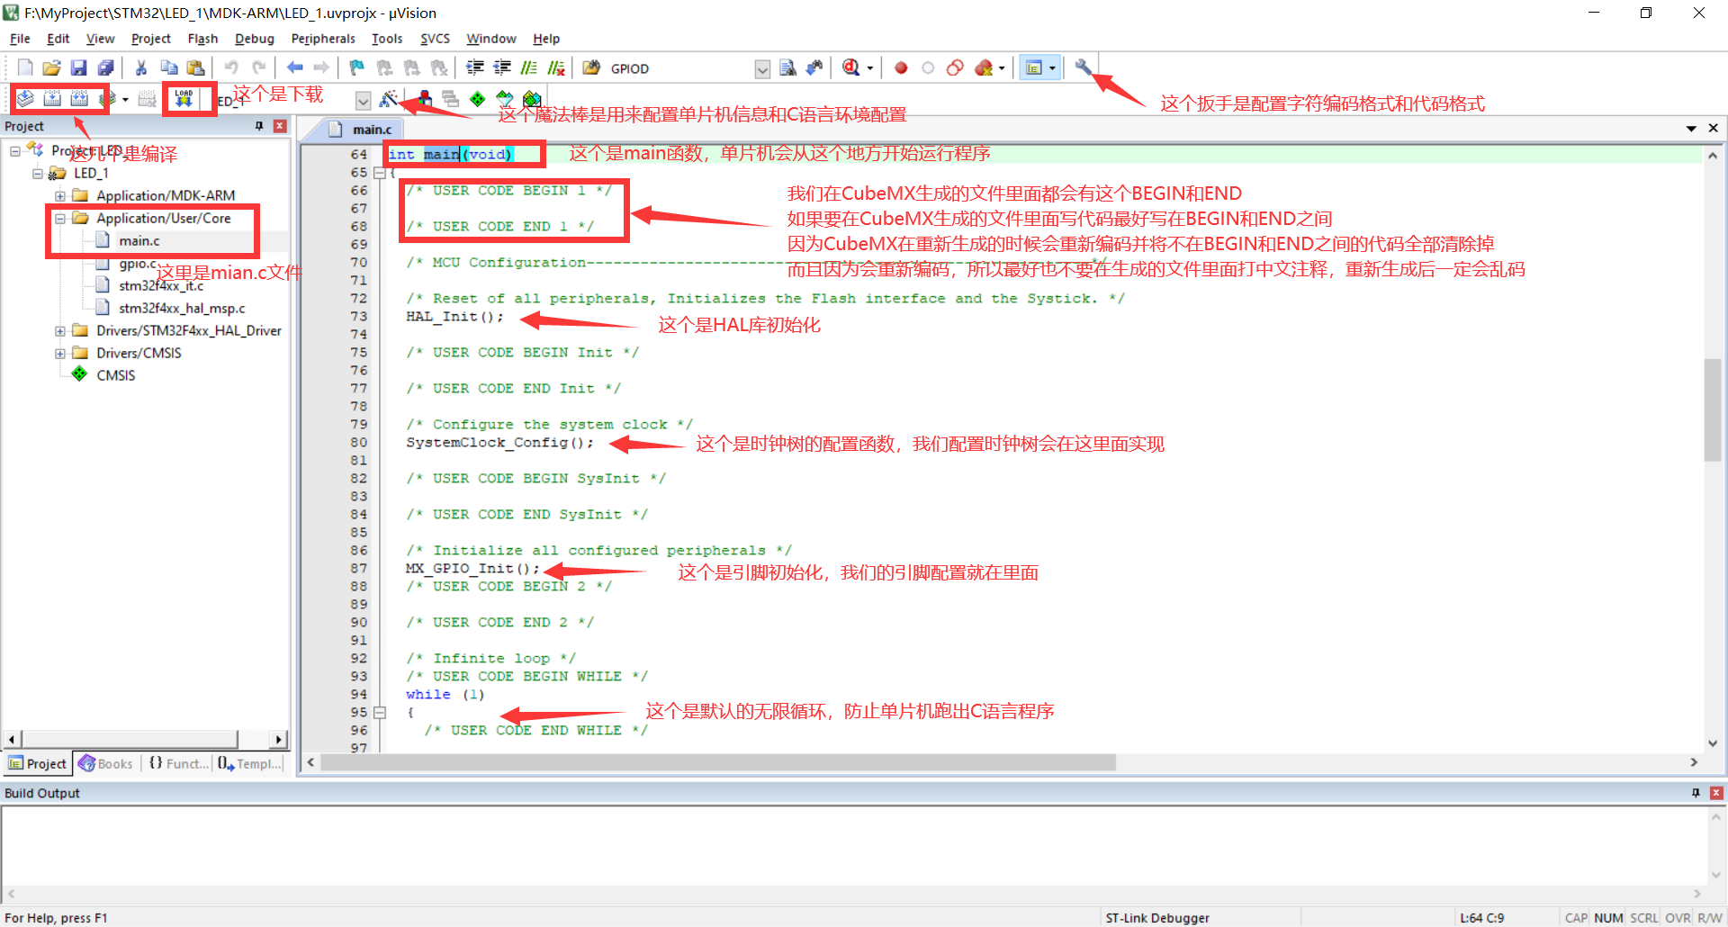The image size is (1728, 927).
Task: Close the Build Output panel
Action: (x=1716, y=793)
